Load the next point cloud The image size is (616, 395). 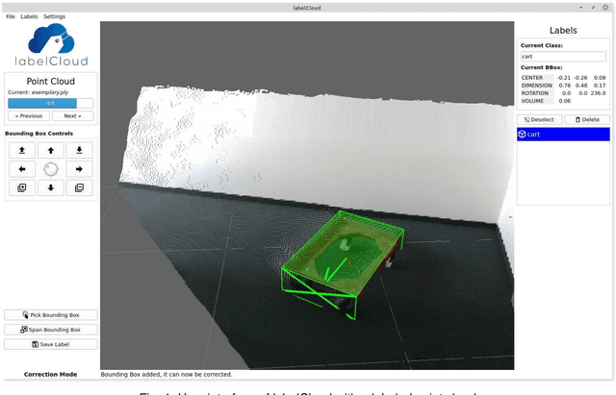72,115
